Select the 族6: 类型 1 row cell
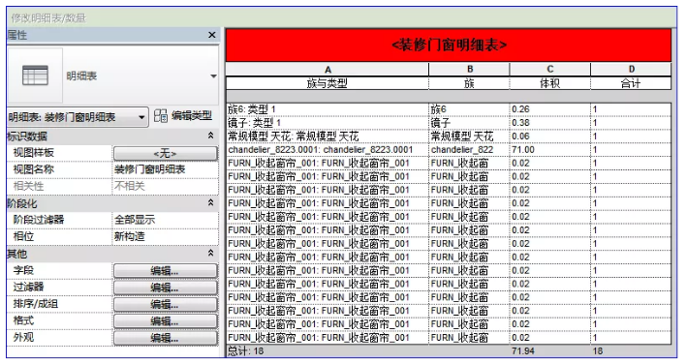This screenshot has width=687, height=364. click(328, 109)
